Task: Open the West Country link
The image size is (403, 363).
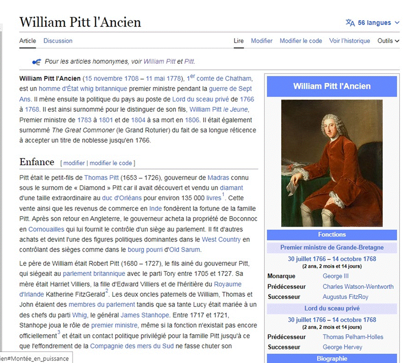Action: click(x=221, y=239)
